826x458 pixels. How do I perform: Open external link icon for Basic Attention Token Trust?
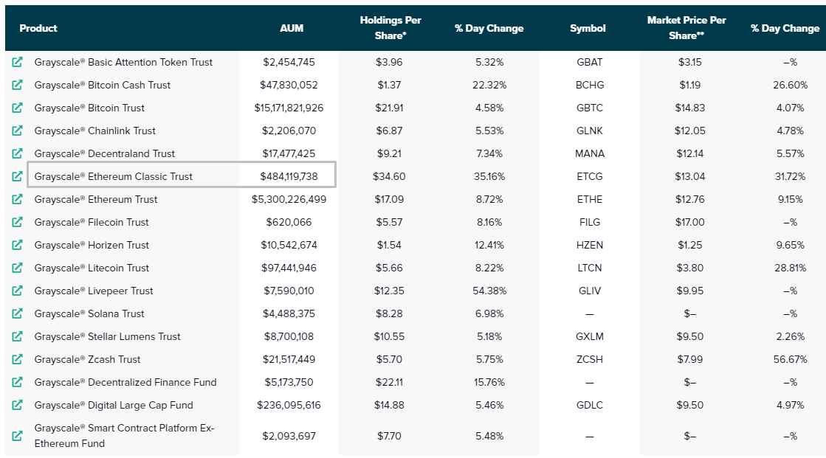pyautogui.click(x=18, y=63)
